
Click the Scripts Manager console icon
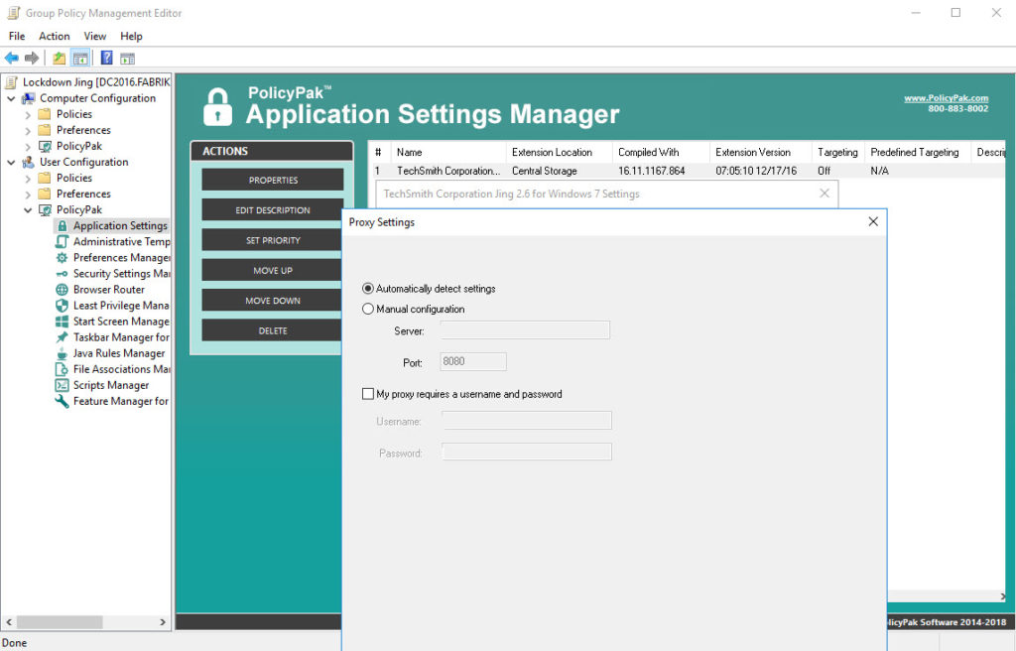[63, 385]
